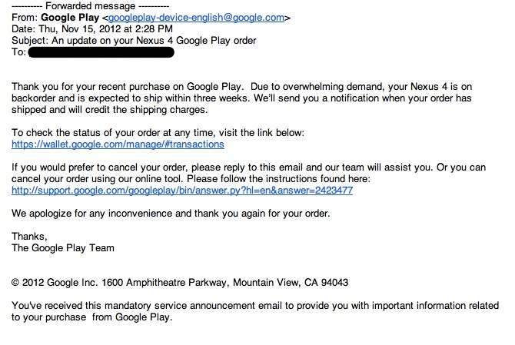Click 'The Google Play Team' signature
515x345 pixels.
pyautogui.click(x=63, y=247)
